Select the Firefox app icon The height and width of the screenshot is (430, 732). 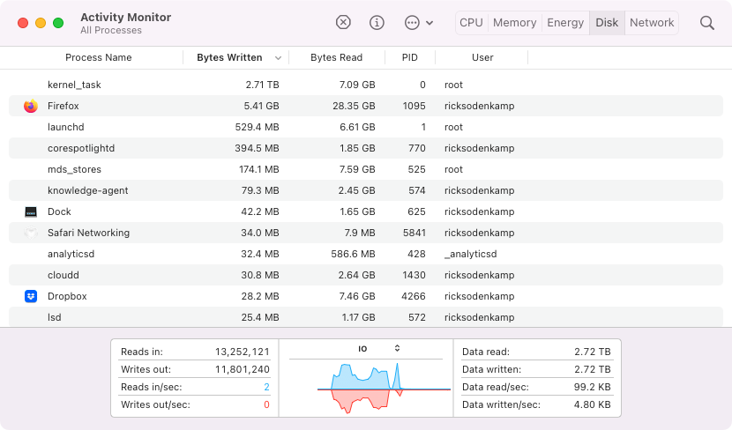pos(31,106)
